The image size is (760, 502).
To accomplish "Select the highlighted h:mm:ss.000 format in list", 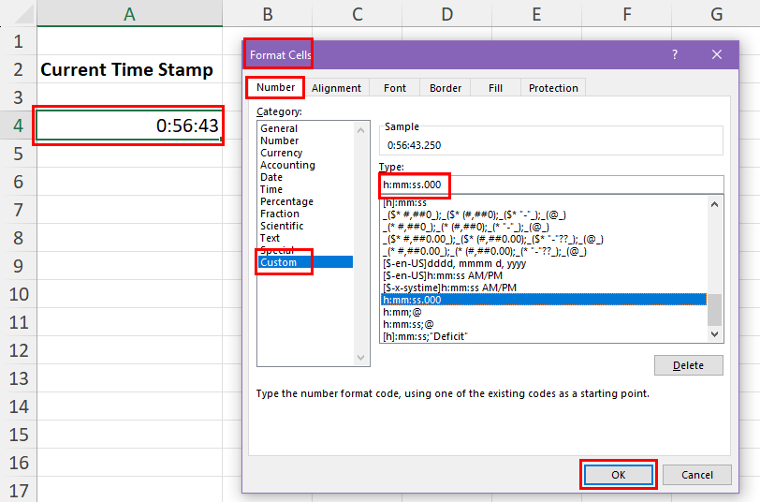I will tap(544, 300).
